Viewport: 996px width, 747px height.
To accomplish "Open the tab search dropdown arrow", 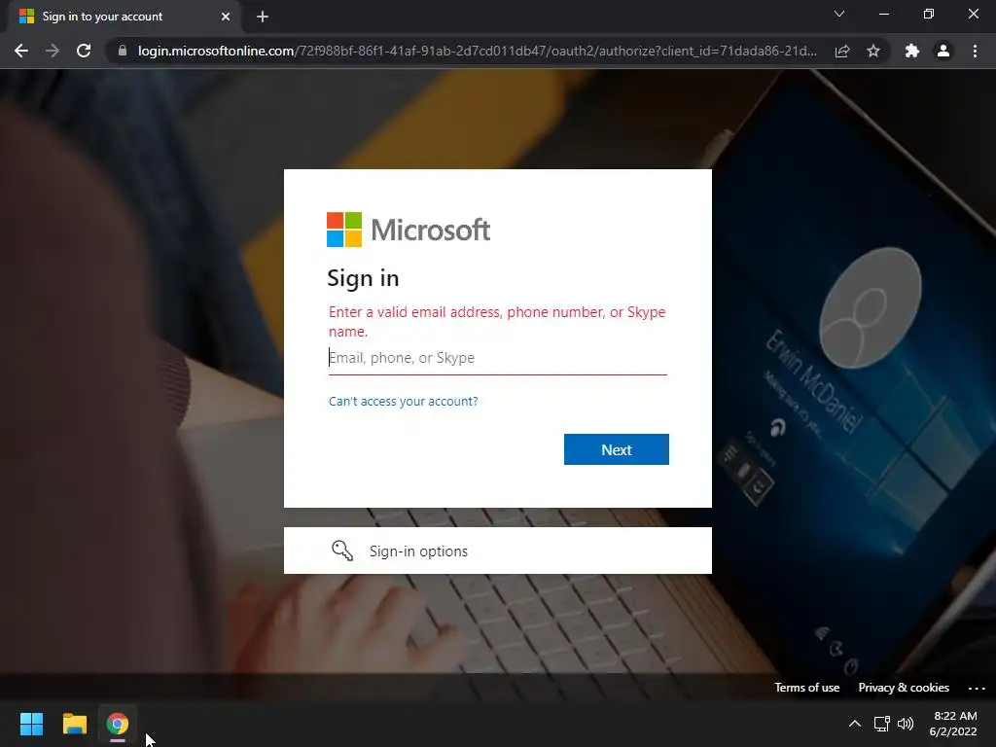I will tap(839, 14).
